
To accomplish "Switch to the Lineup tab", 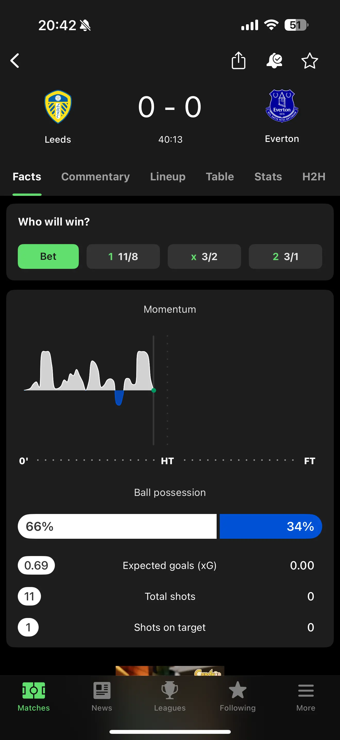I will click(x=168, y=177).
